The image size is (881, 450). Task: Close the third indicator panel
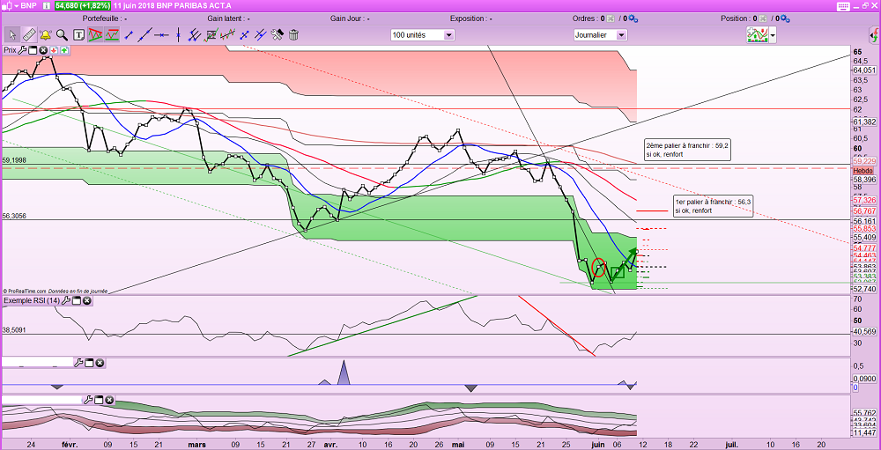[x=100, y=363]
